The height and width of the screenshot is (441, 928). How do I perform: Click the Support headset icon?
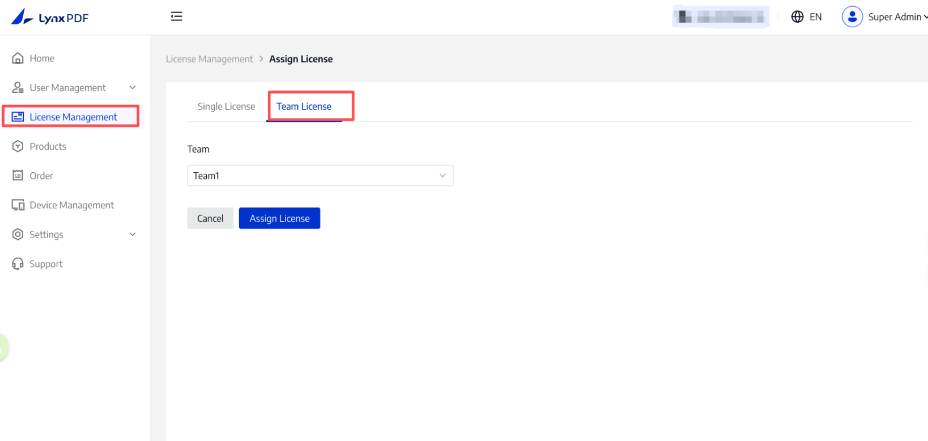pos(18,264)
